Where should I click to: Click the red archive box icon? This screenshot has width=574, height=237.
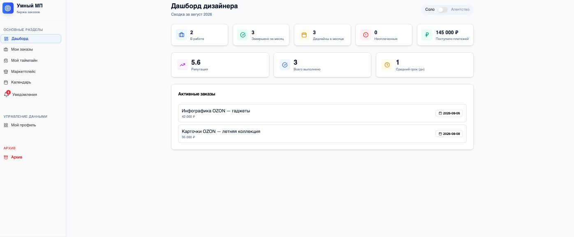[6, 157]
